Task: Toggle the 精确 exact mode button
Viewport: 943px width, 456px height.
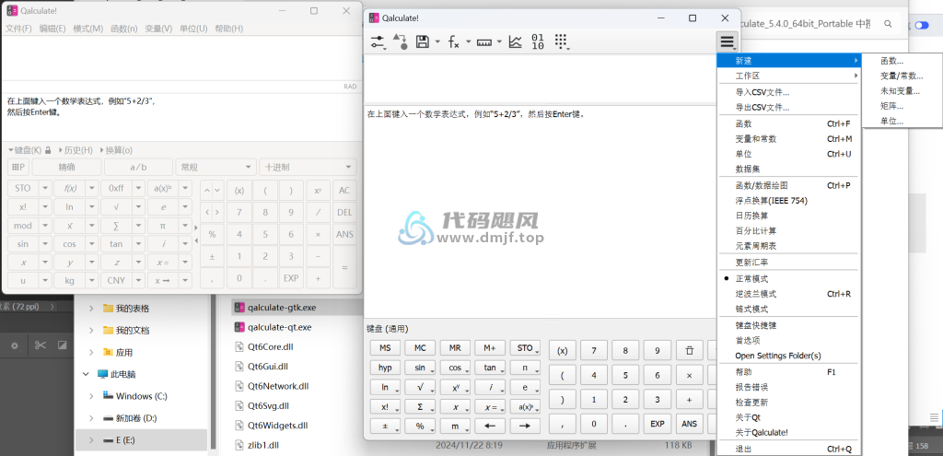Action: [66, 168]
